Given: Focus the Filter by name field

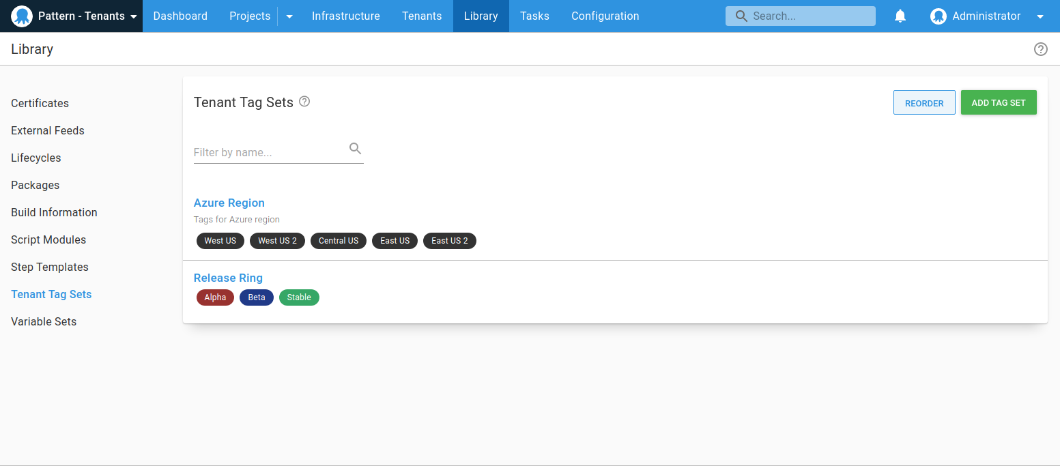Looking at the screenshot, I should click(270, 152).
